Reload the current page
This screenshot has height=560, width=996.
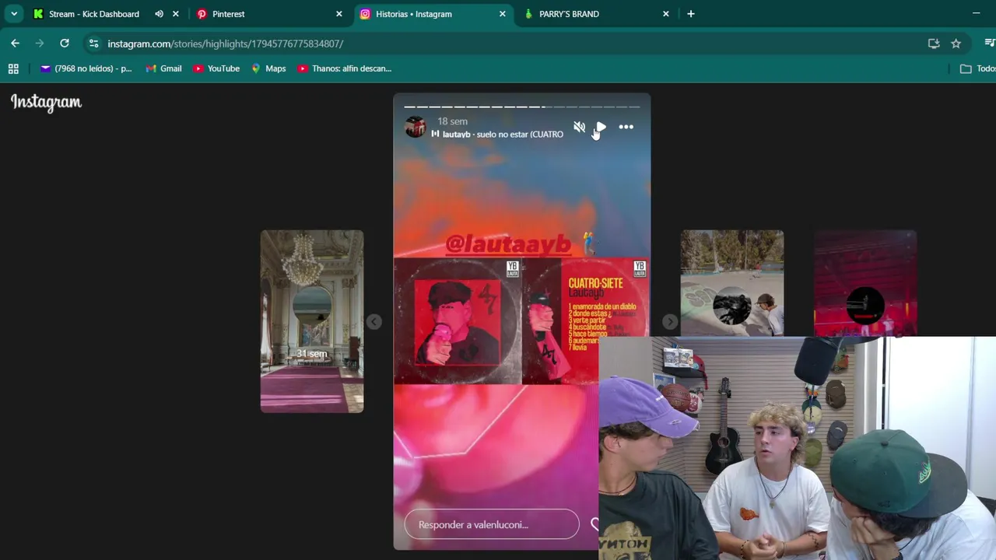(x=65, y=44)
